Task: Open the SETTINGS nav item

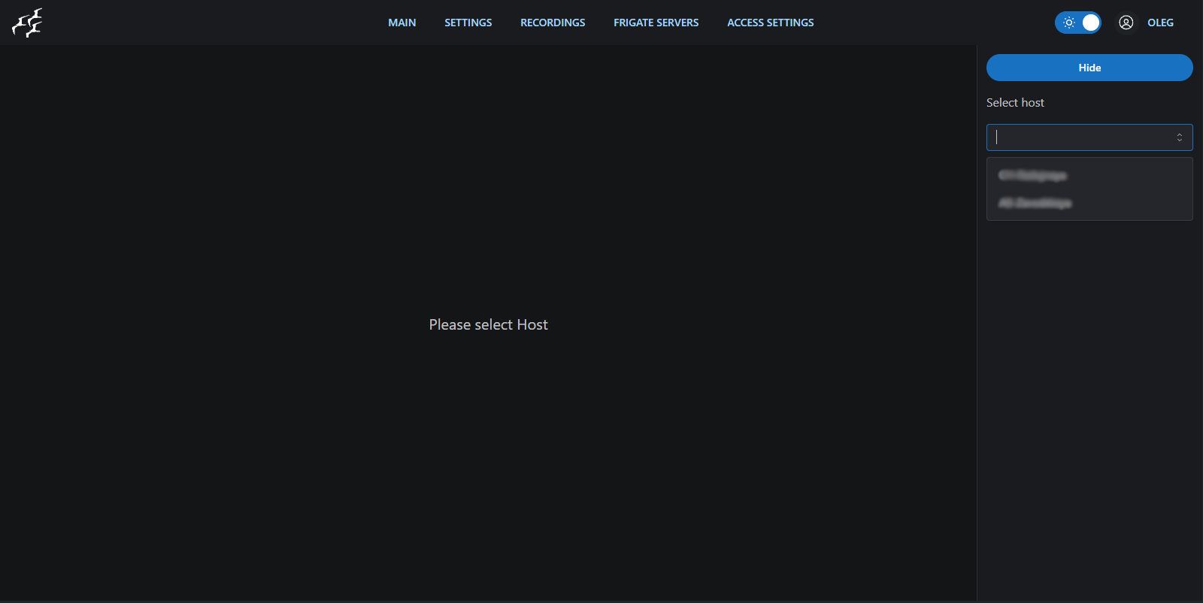Action: tap(468, 23)
